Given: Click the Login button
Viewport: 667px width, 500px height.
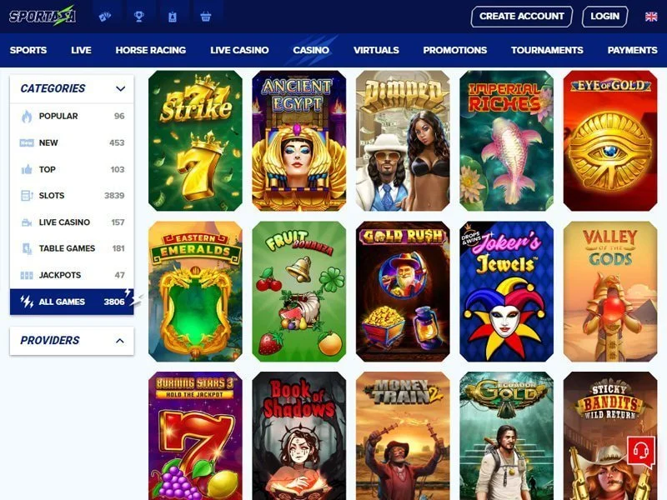Looking at the screenshot, I should point(605,17).
